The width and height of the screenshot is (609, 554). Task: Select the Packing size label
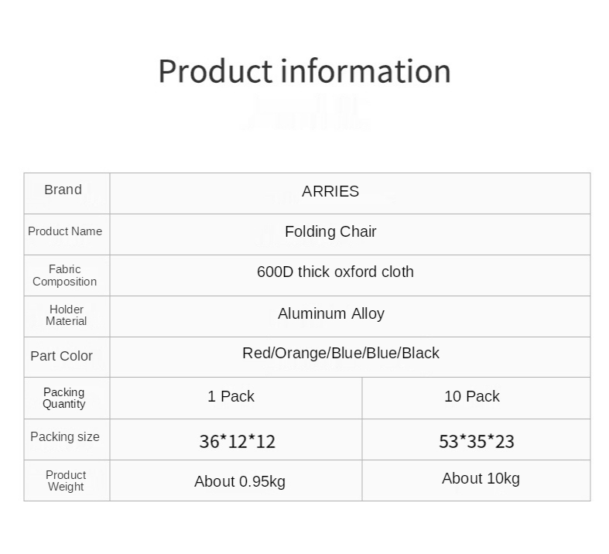tap(65, 437)
